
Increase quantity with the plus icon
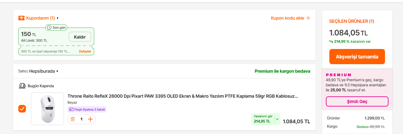click(90, 119)
